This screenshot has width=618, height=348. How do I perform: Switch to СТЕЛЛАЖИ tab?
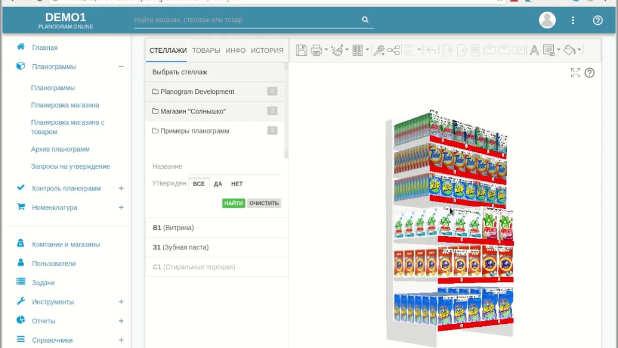tap(168, 50)
